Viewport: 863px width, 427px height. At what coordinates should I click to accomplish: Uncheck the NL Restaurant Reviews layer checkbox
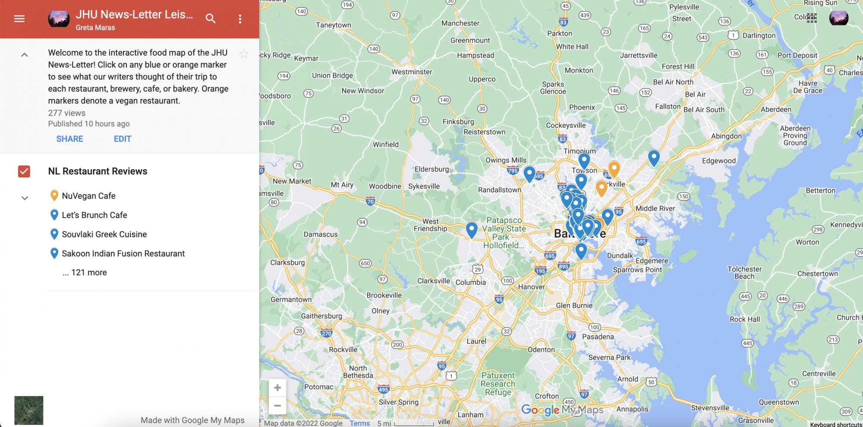pos(24,171)
